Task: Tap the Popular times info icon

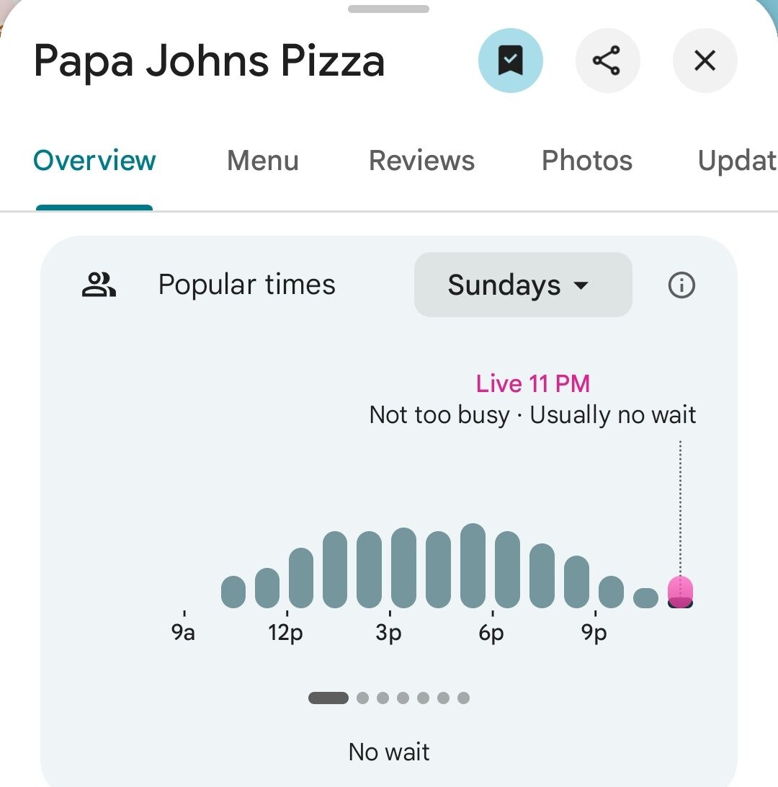Action: click(x=681, y=286)
